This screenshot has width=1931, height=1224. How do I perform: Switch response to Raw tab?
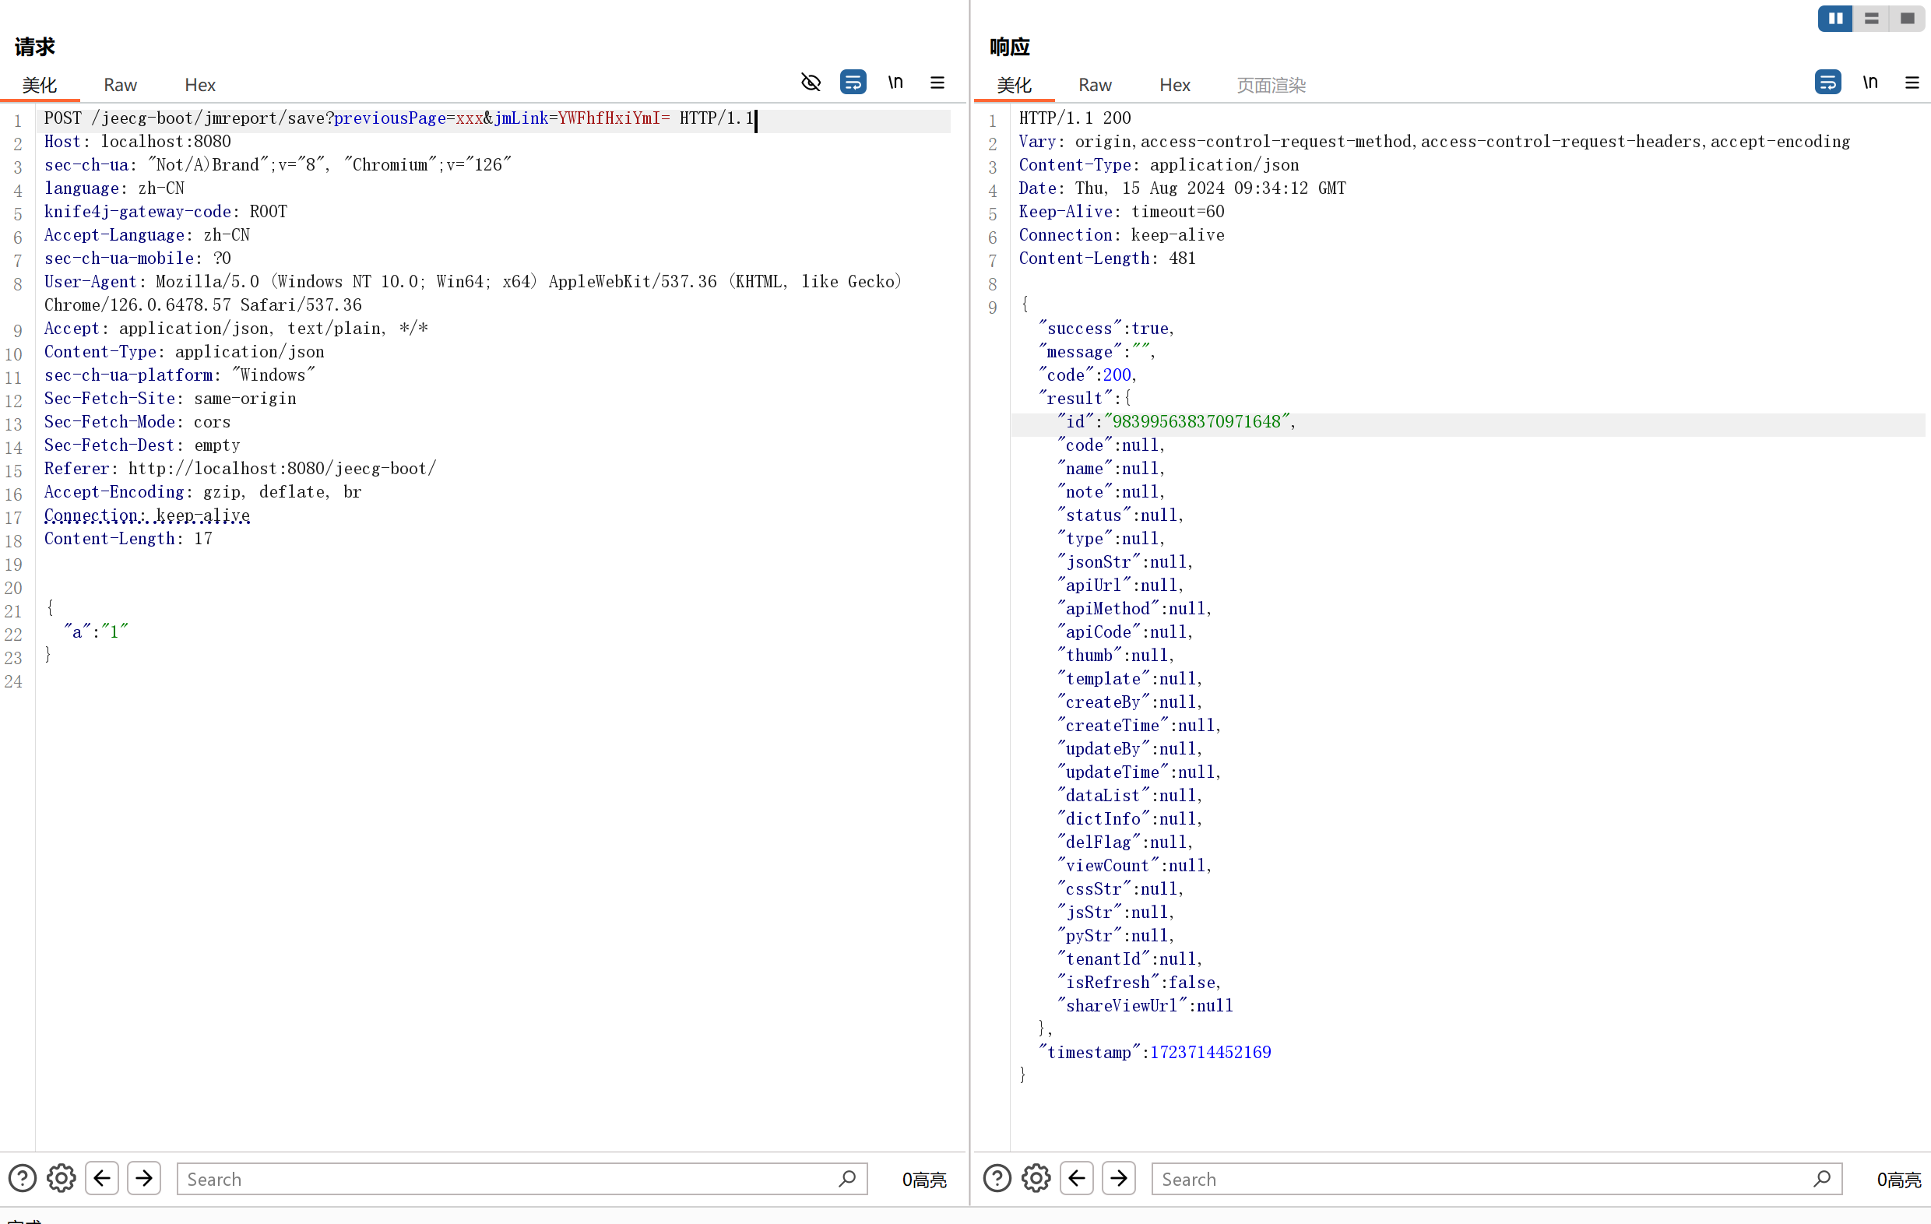tap(1095, 85)
